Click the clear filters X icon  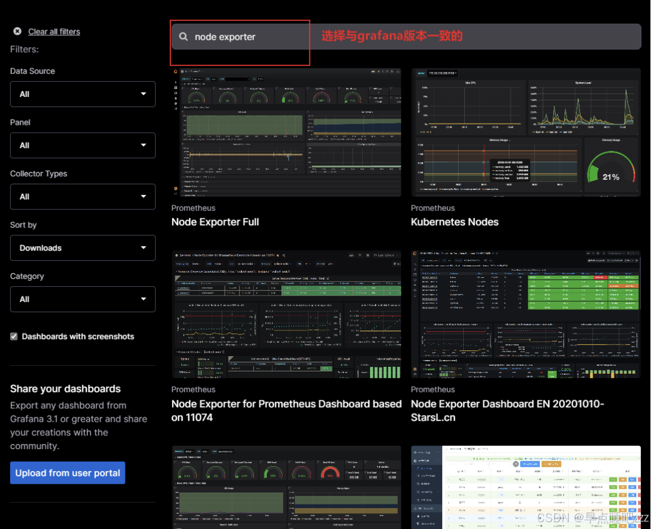(x=18, y=31)
